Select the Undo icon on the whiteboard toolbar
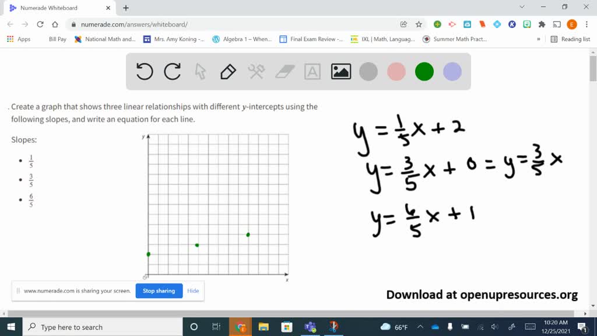The width and height of the screenshot is (597, 336). pos(145,71)
